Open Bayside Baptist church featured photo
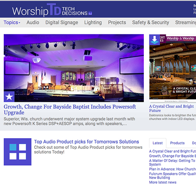The width and height of the screenshot is (196, 186). point(74,68)
